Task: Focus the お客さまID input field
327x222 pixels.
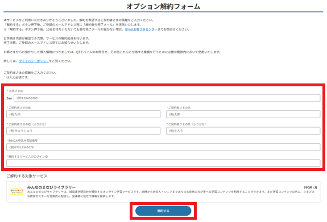Action: click(167, 98)
